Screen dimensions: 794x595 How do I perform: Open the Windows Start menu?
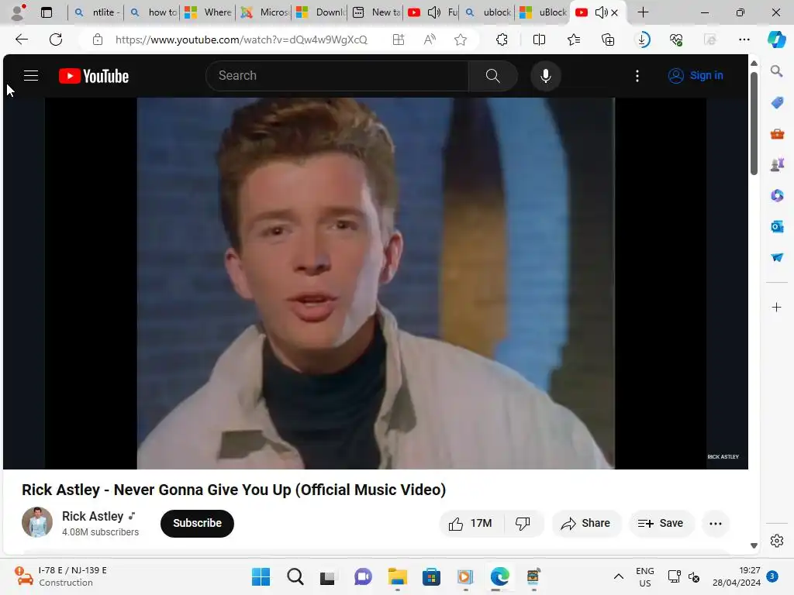(261, 576)
